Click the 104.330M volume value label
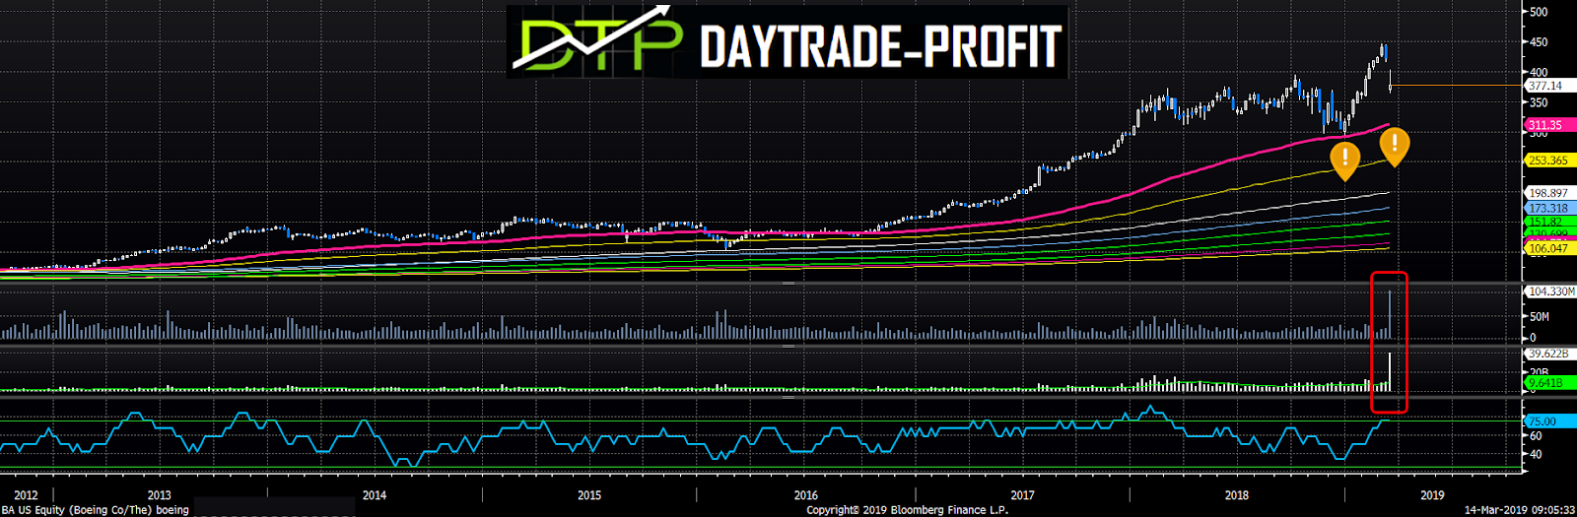This screenshot has height=517, width=1577. pyautogui.click(x=1550, y=291)
